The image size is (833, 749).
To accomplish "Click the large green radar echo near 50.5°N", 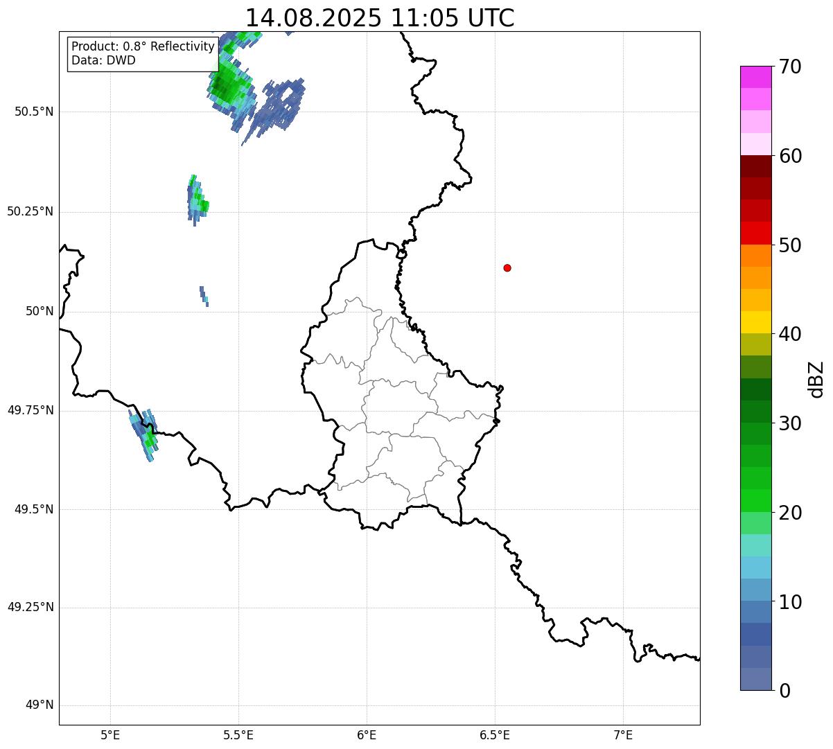I will [x=232, y=87].
